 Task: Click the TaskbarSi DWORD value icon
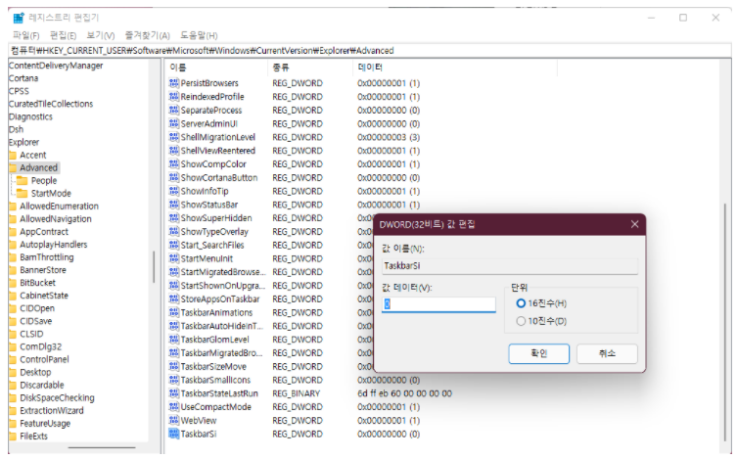(x=174, y=434)
